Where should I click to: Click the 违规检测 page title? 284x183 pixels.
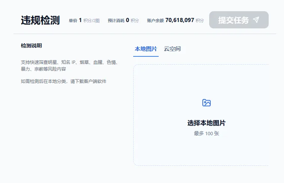tap(40, 20)
